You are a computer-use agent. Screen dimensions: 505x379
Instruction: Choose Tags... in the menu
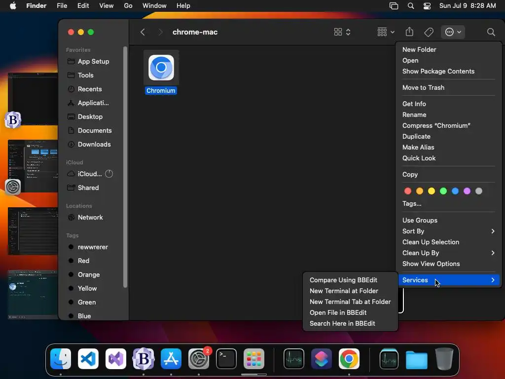(x=448, y=204)
